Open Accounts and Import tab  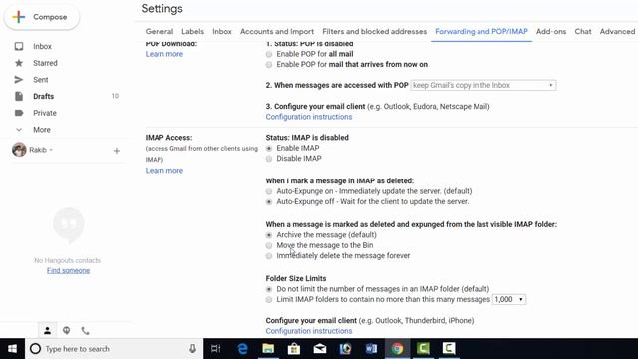tap(277, 31)
